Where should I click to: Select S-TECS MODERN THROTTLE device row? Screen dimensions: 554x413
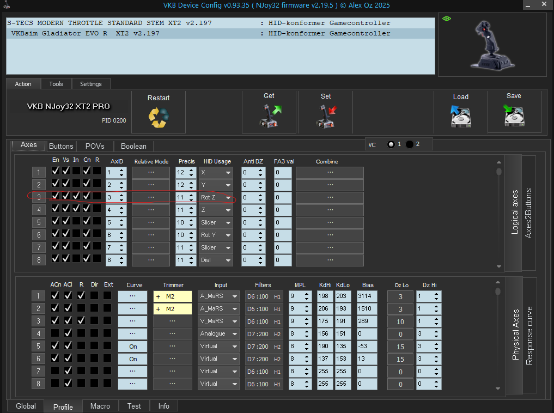pos(221,23)
